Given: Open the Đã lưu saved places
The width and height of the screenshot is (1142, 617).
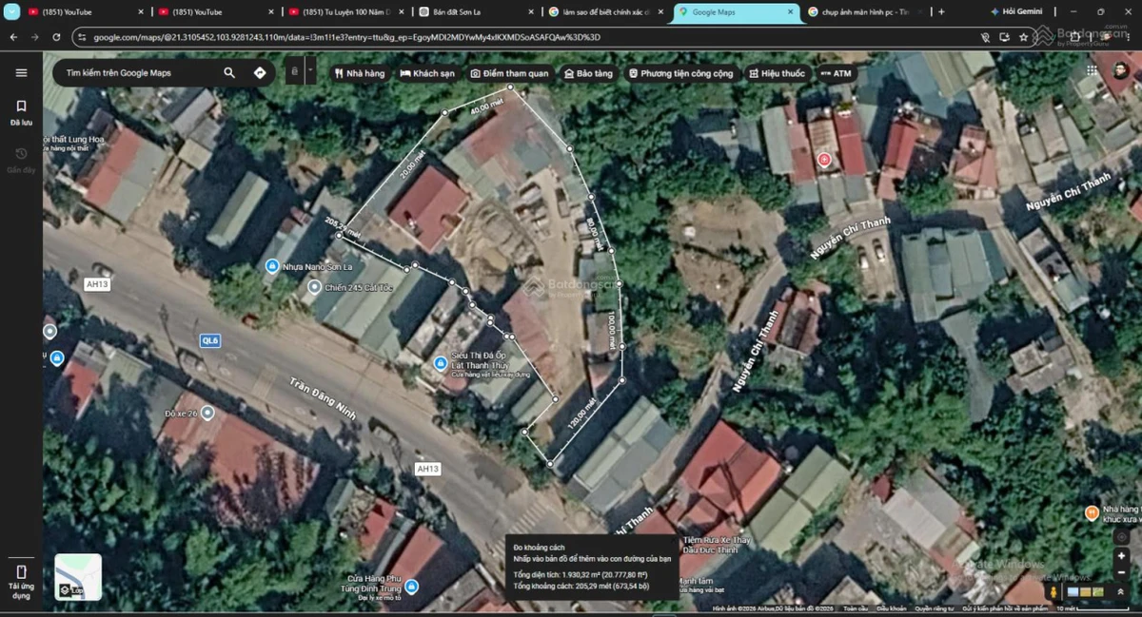Looking at the screenshot, I should [21, 112].
